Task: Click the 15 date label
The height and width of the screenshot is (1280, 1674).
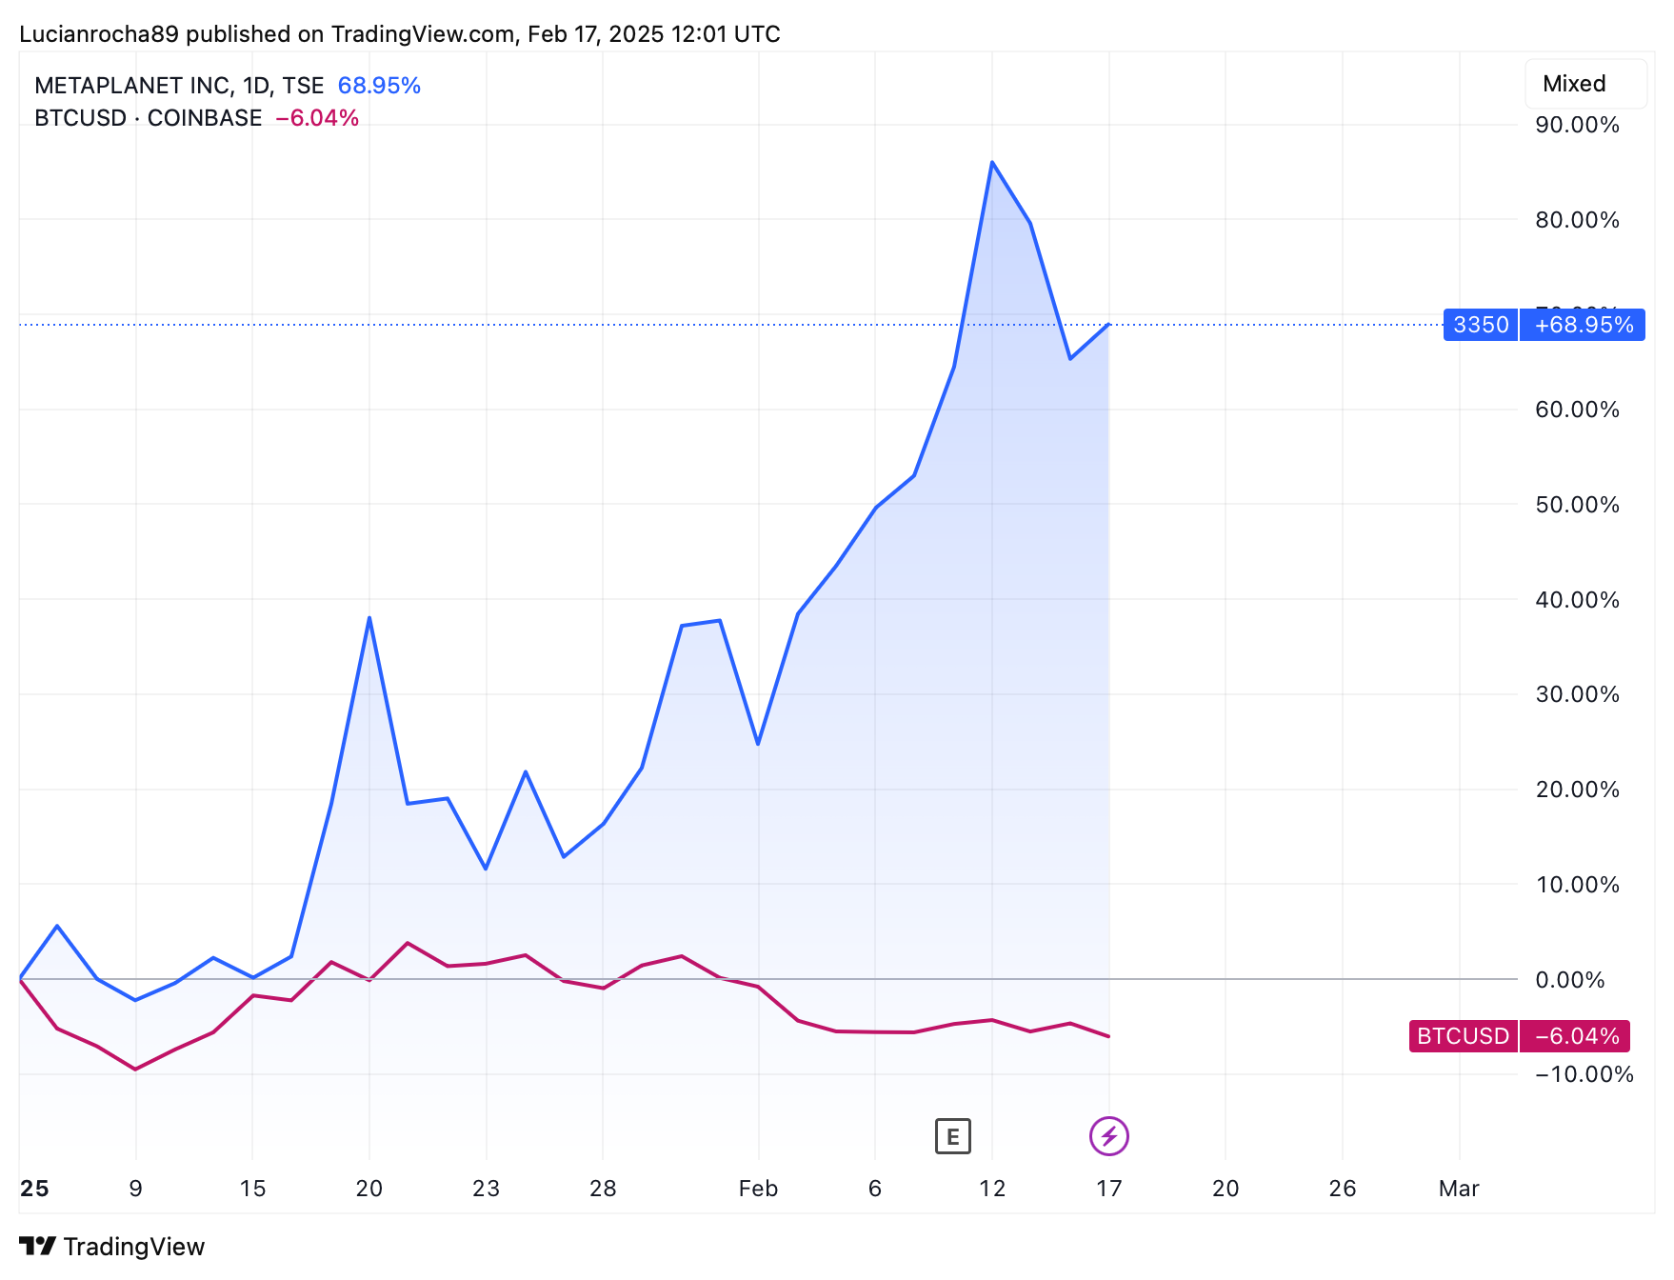Action: click(252, 1189)
